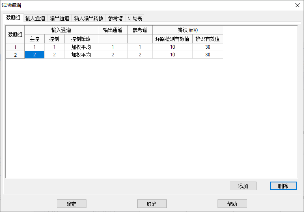Edit 环路检测有效值 in row 1
This screenshot has height=212, width=304.
coord(172,47)
